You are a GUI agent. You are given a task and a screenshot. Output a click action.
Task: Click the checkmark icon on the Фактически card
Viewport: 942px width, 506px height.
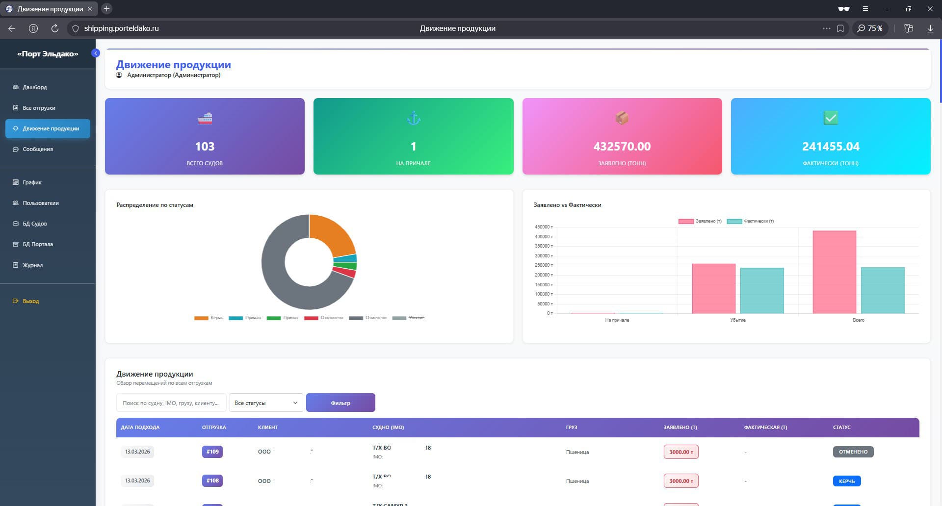coord(830,118)
